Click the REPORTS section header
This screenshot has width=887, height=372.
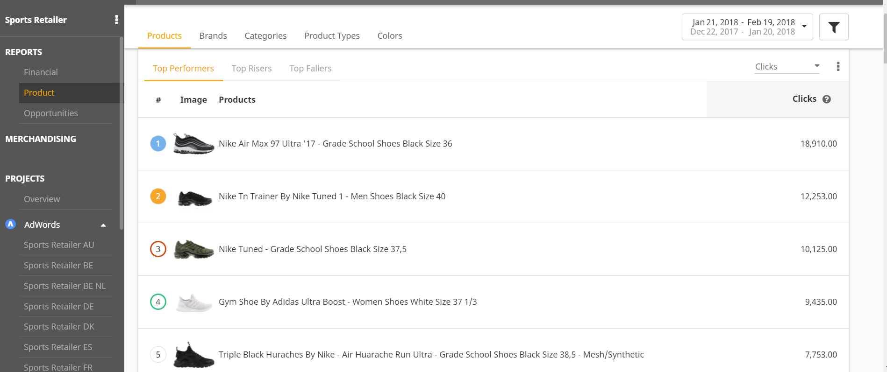pos(23,52)
